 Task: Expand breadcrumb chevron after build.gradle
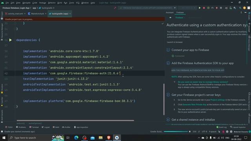54,8
